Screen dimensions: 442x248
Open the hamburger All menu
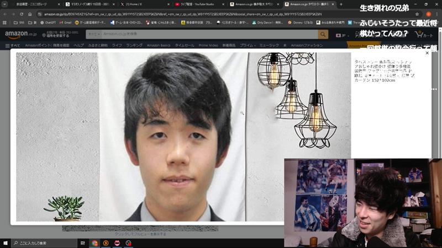[x=12, y=45]
